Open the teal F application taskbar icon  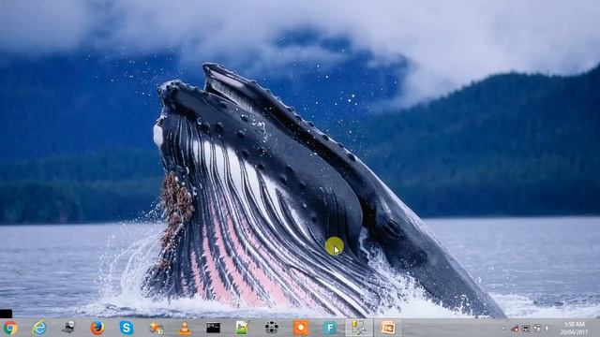click(x=329, y=328)
